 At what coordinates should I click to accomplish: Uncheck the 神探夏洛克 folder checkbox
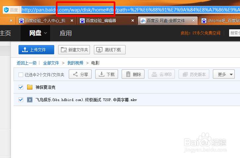[x=21, y=87]
